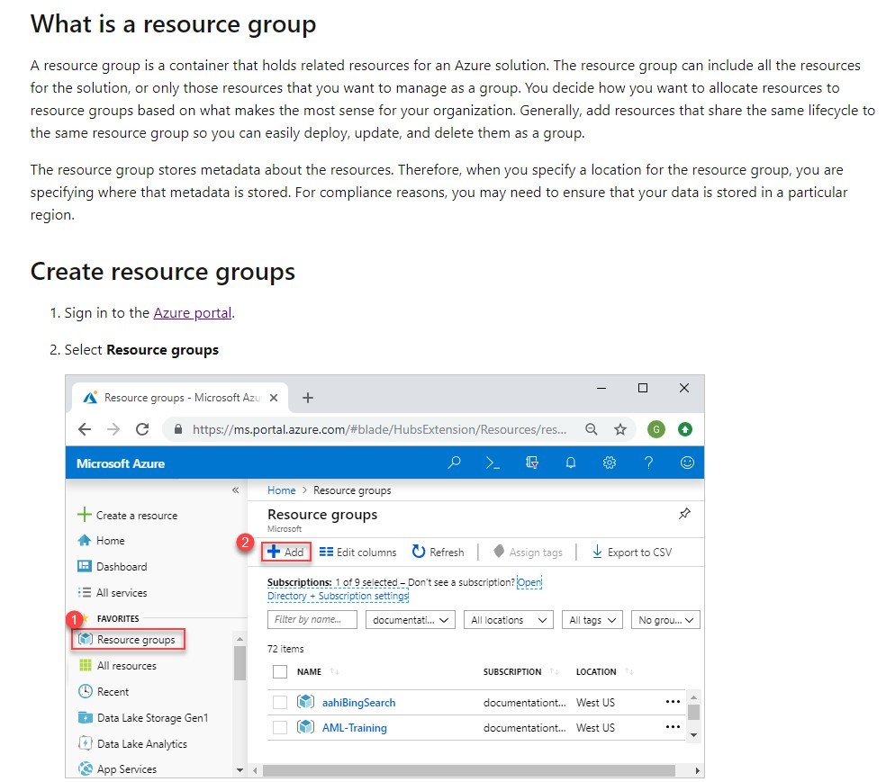This screenshot has width=886, height=782.
Task: Click the Filter by name input field
Action: [x=312, y=619]
